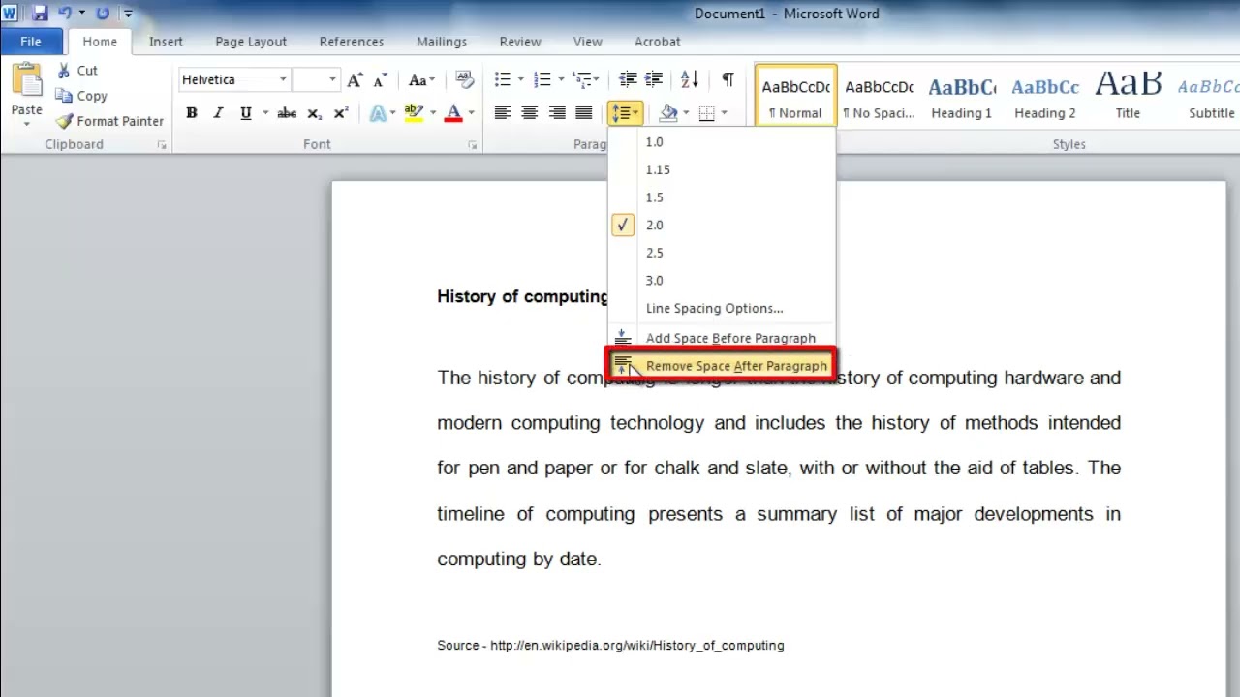This screenshot has width=1240, height=697.
Task: Grow the font size
Action: [356, 79]
